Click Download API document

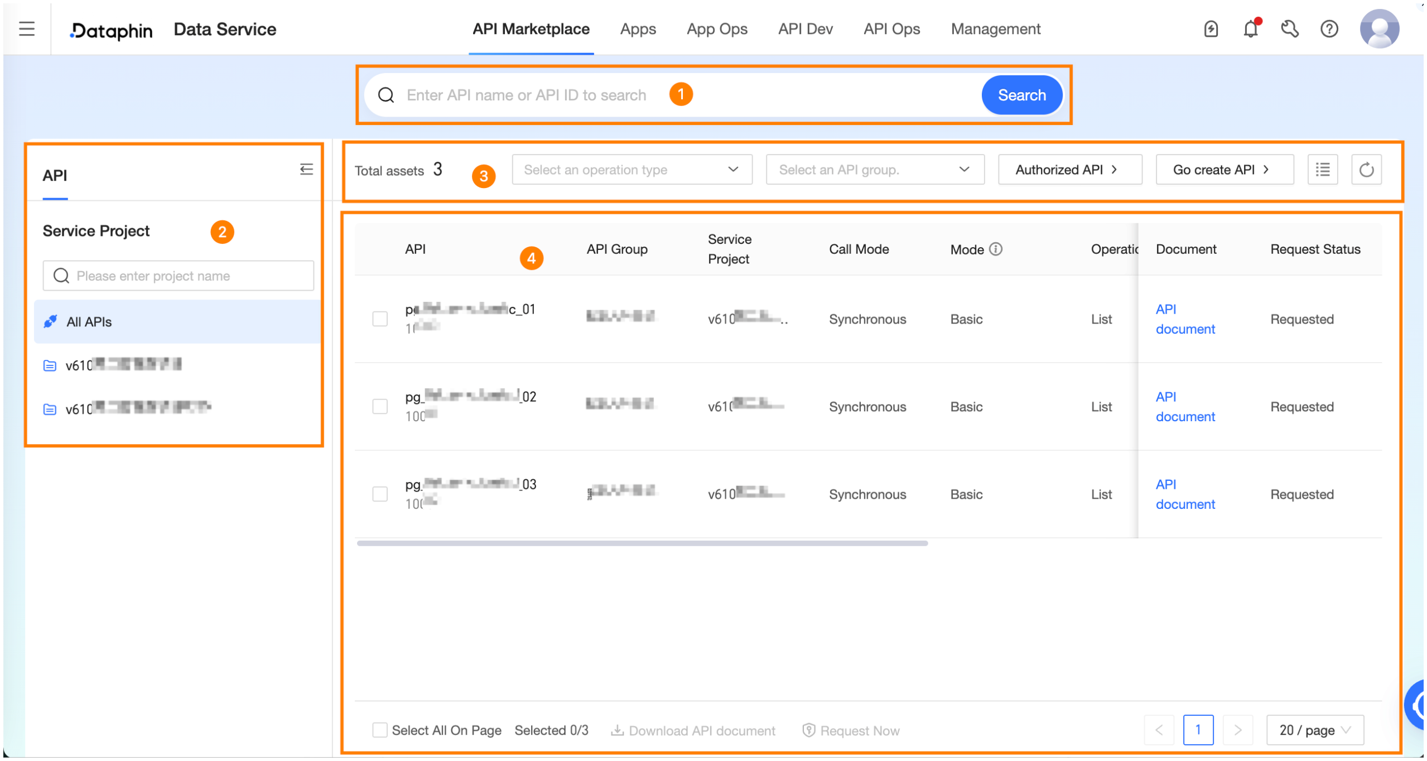[693, 731]
